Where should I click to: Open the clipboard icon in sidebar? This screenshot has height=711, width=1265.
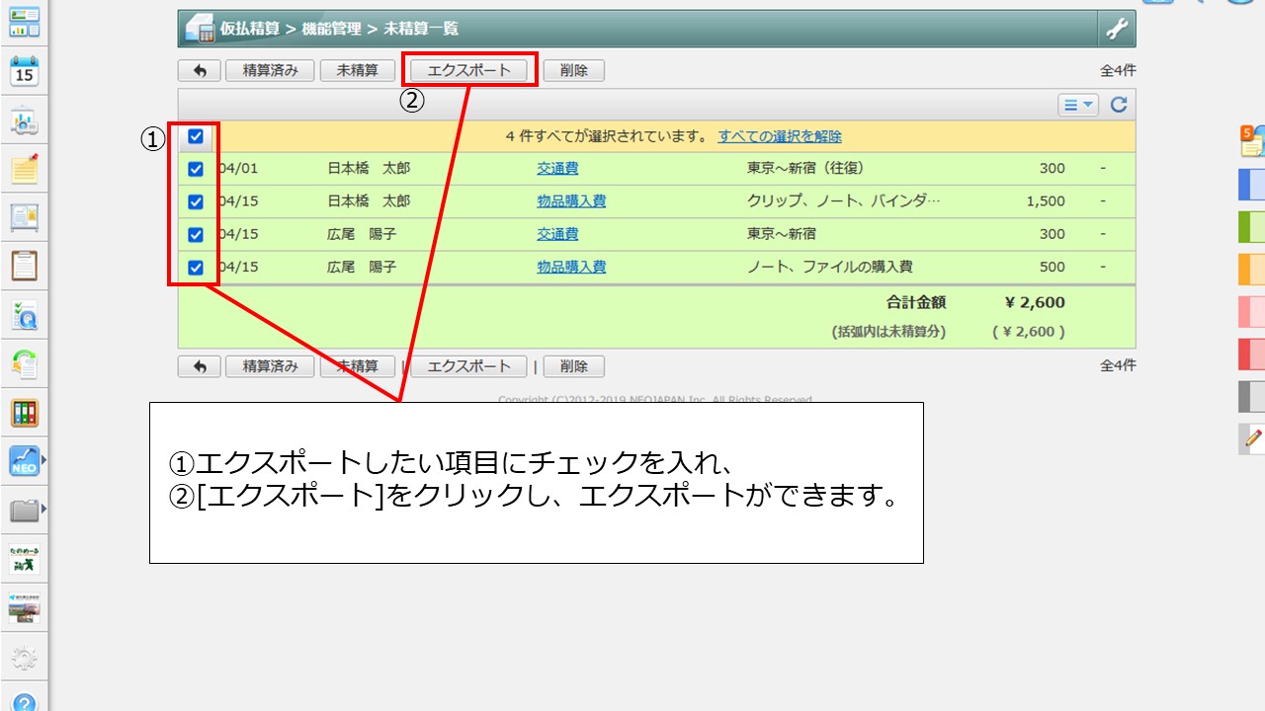pyautogui.click(x=25, y=266)
